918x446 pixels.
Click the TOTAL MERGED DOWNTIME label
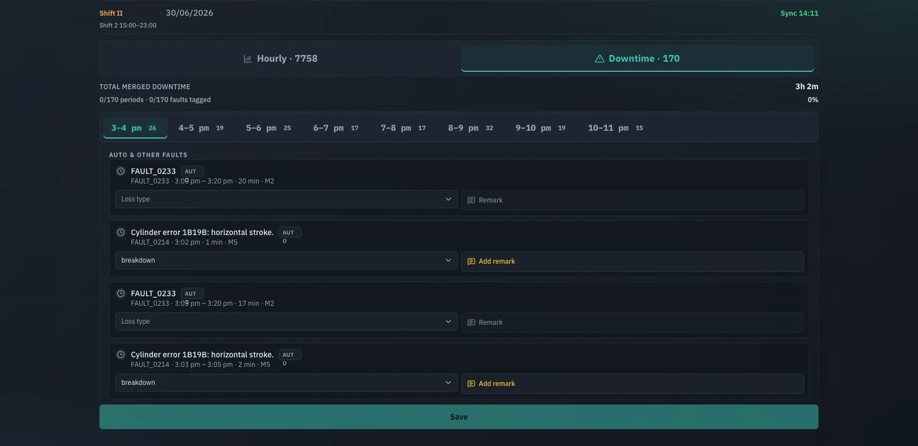tap(145, 87)
